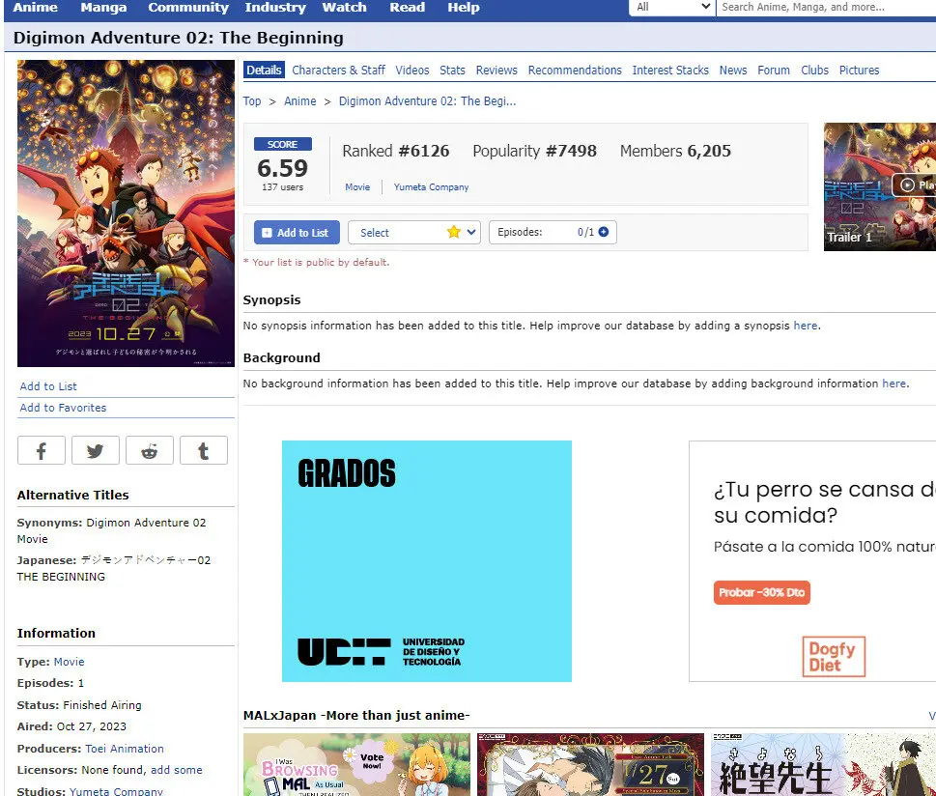Share on Facebook icon

click(42, 450)
